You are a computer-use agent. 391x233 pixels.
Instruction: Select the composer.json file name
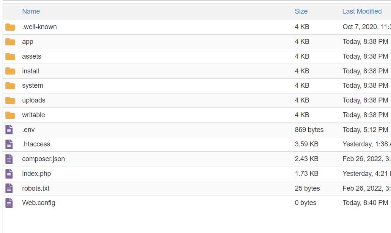point(43,159)
